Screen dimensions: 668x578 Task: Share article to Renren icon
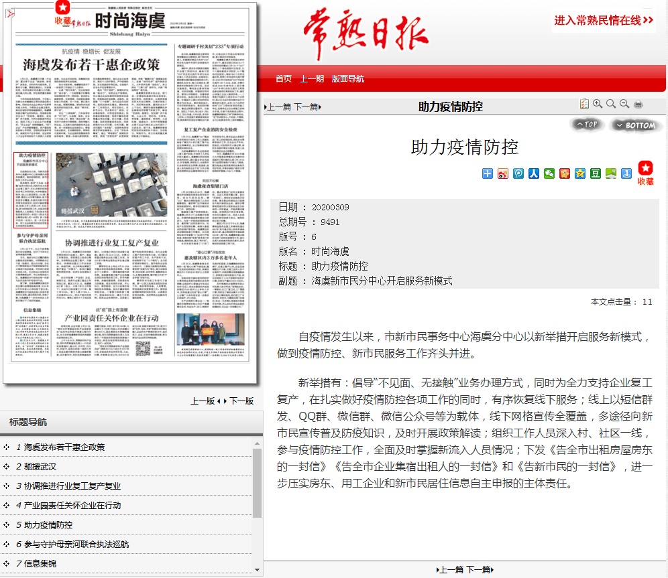click(533, 173)
